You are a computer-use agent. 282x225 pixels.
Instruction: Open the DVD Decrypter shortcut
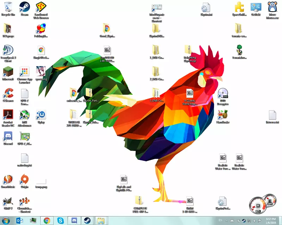point(223,94)
